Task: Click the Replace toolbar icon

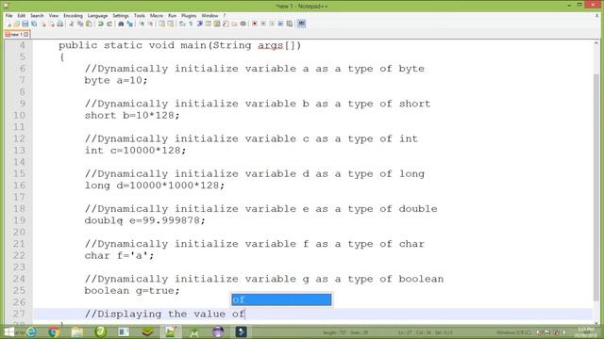Action: pyautogui.click(x=130, y=24)
